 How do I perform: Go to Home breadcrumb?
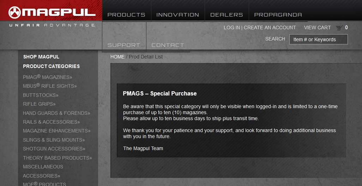click(117, 57)
